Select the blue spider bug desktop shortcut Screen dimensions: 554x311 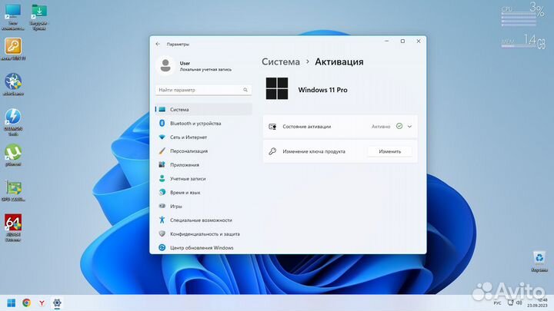click(x=13, y=84)
